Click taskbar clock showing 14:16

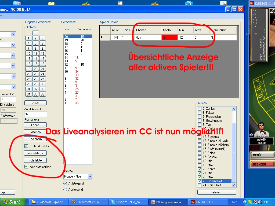pos(268,202)
